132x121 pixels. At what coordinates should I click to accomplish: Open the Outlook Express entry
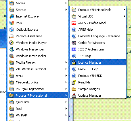38,30
